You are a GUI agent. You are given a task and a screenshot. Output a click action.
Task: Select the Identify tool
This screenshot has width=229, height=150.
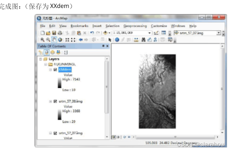(x=117, y=40)
